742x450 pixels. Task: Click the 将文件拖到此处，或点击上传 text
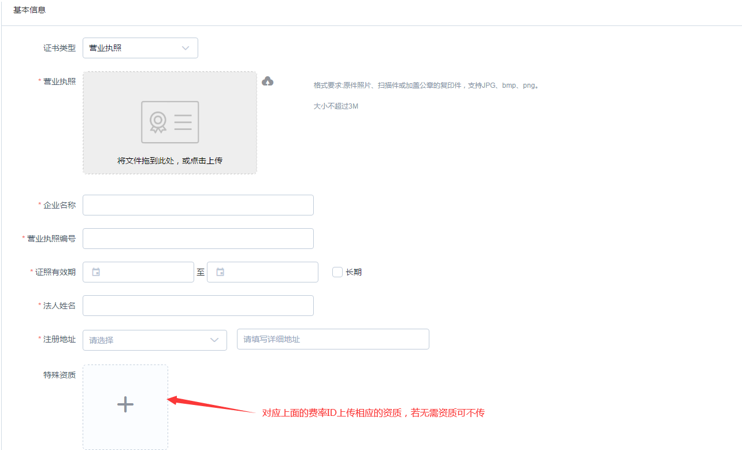pos(170,161)
